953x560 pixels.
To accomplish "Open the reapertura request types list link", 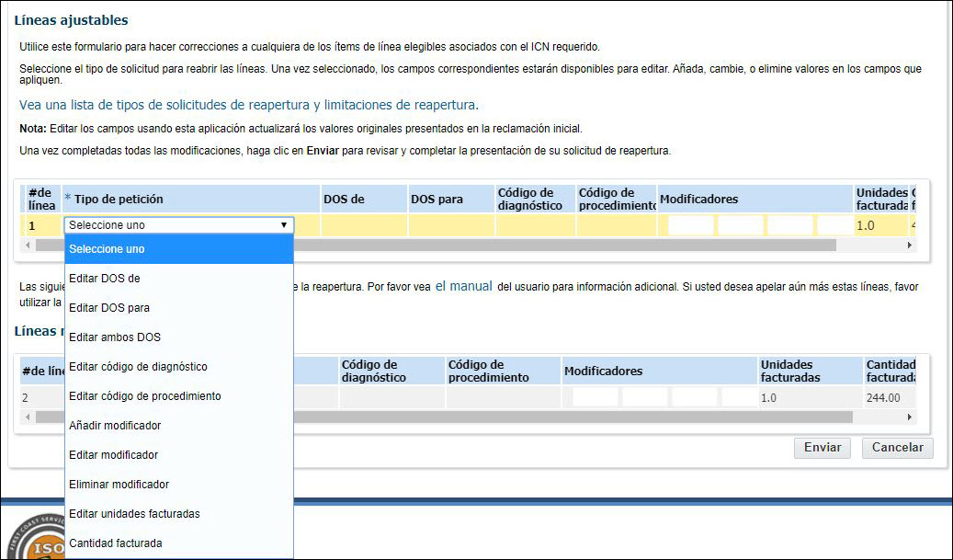I will (248, 105).
